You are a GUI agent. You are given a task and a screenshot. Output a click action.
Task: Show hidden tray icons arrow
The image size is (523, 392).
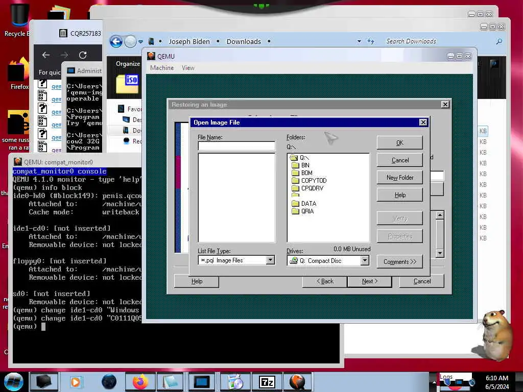click(434, 382)
